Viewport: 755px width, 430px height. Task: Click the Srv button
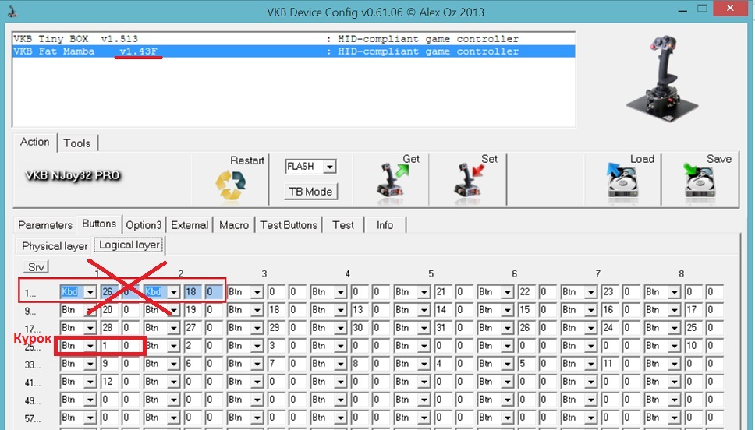[36, 267]
